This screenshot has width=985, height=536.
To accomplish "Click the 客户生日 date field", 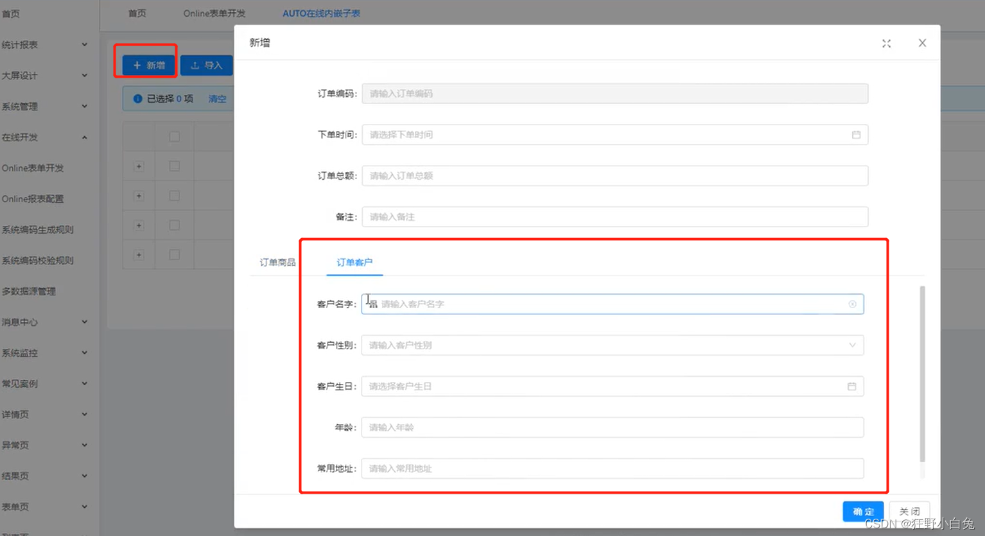I will (613, 386).
